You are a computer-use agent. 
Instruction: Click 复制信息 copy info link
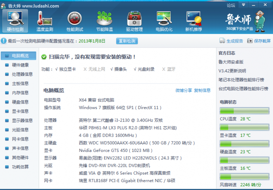click(x=202, y=90)
